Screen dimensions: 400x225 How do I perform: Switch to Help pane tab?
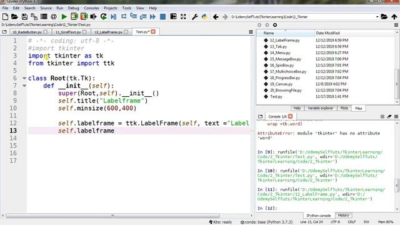click(297, 108)
